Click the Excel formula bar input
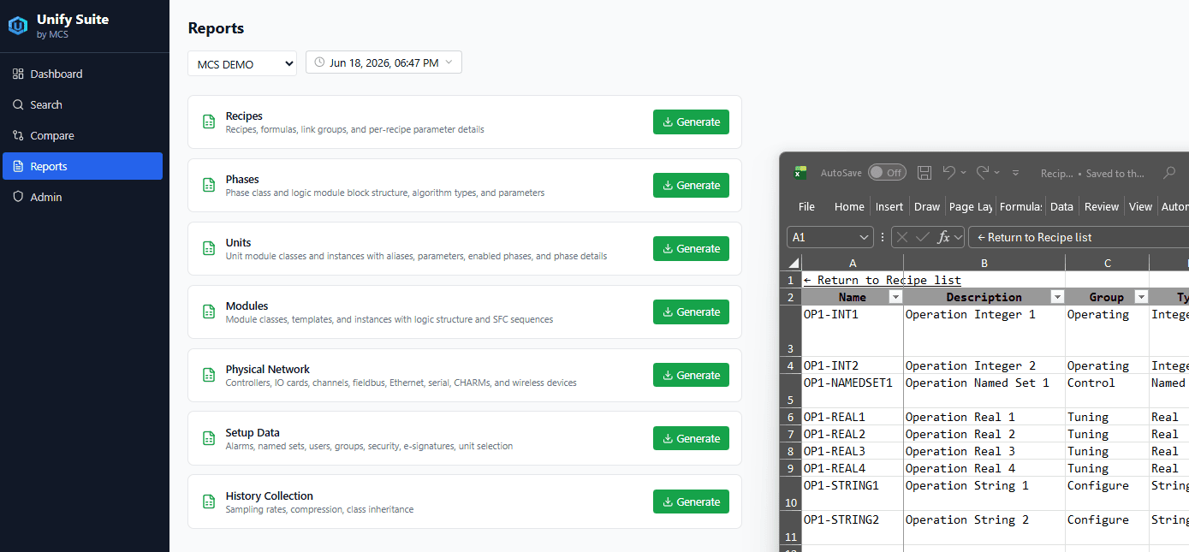 pyautogui.click(x=1079, y=237)
